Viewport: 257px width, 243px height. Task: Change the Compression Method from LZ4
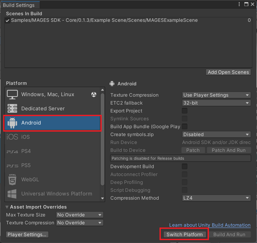click(x=216, y=198)
